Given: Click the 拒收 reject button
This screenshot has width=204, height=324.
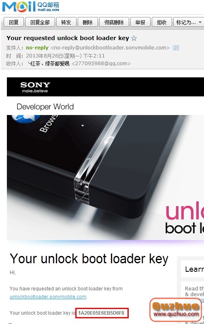Looking at the screenshot, I should tap(161, 22).
